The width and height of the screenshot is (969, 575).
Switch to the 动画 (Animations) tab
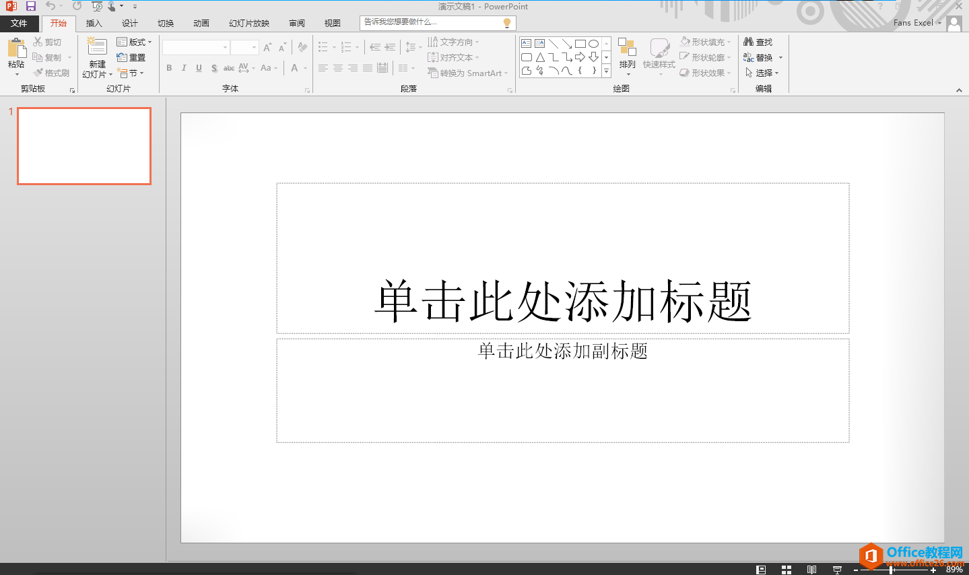coord(201,23)
